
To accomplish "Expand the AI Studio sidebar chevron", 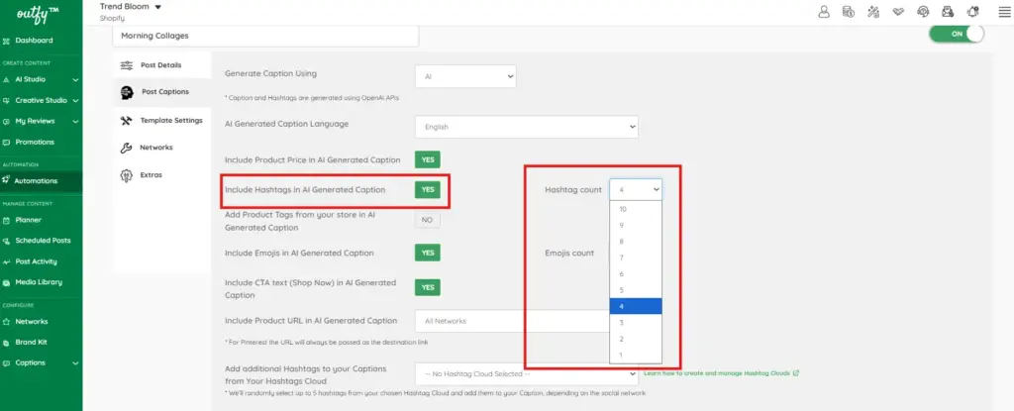I will point(75,79).
